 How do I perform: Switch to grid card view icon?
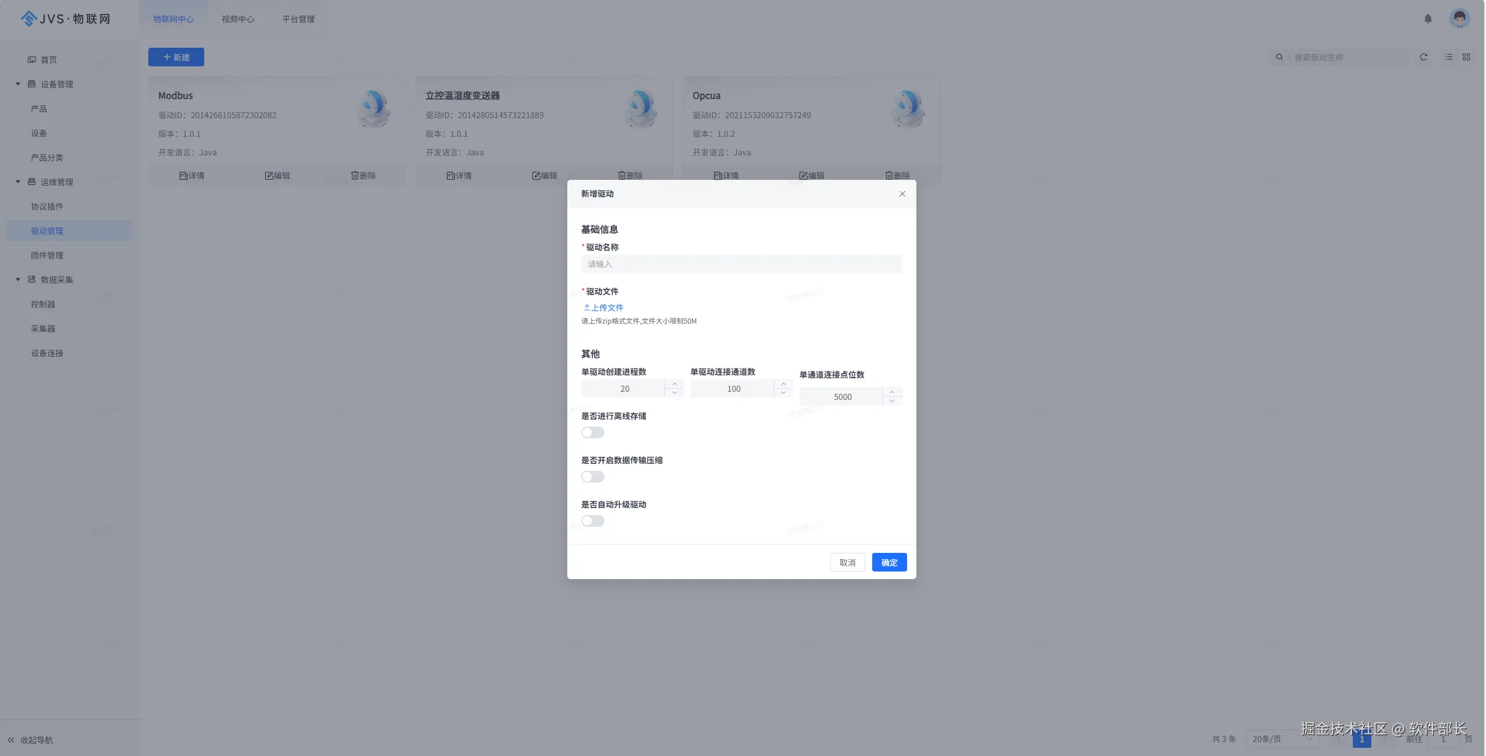[x=1466, y=57]
